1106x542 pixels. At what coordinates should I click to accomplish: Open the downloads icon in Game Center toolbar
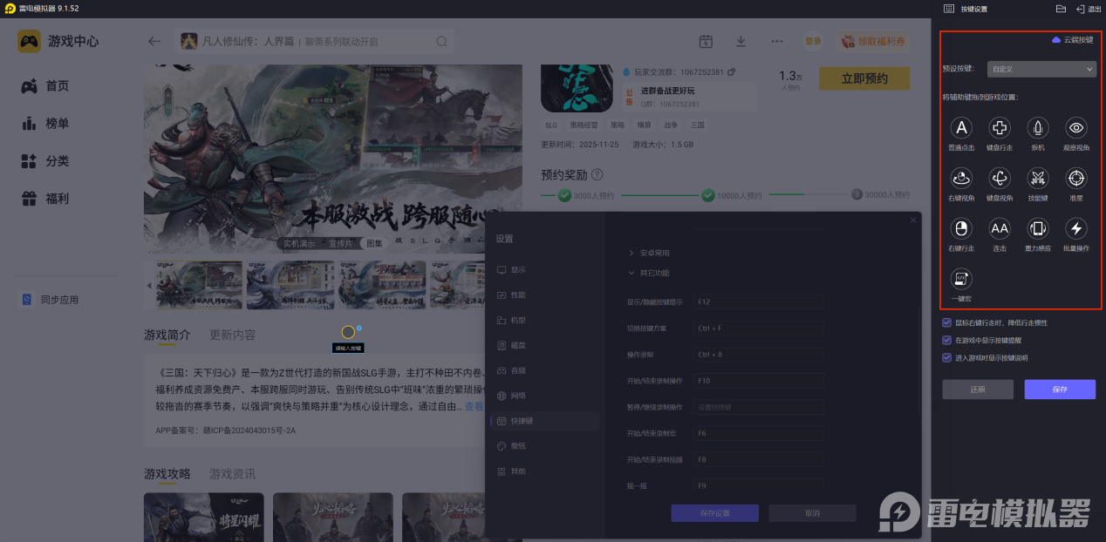(741, 41)
